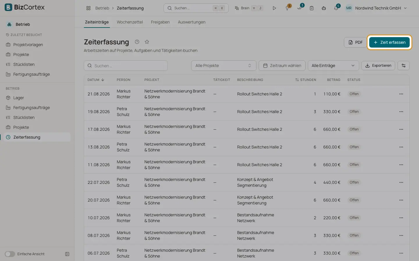
Task: Open the row menu for 20.07.2026
Action: pyautogui.click(x=401, y=200)
